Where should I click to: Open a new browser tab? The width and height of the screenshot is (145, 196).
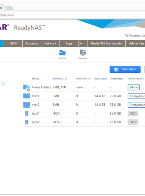click(x=10, y=8)
